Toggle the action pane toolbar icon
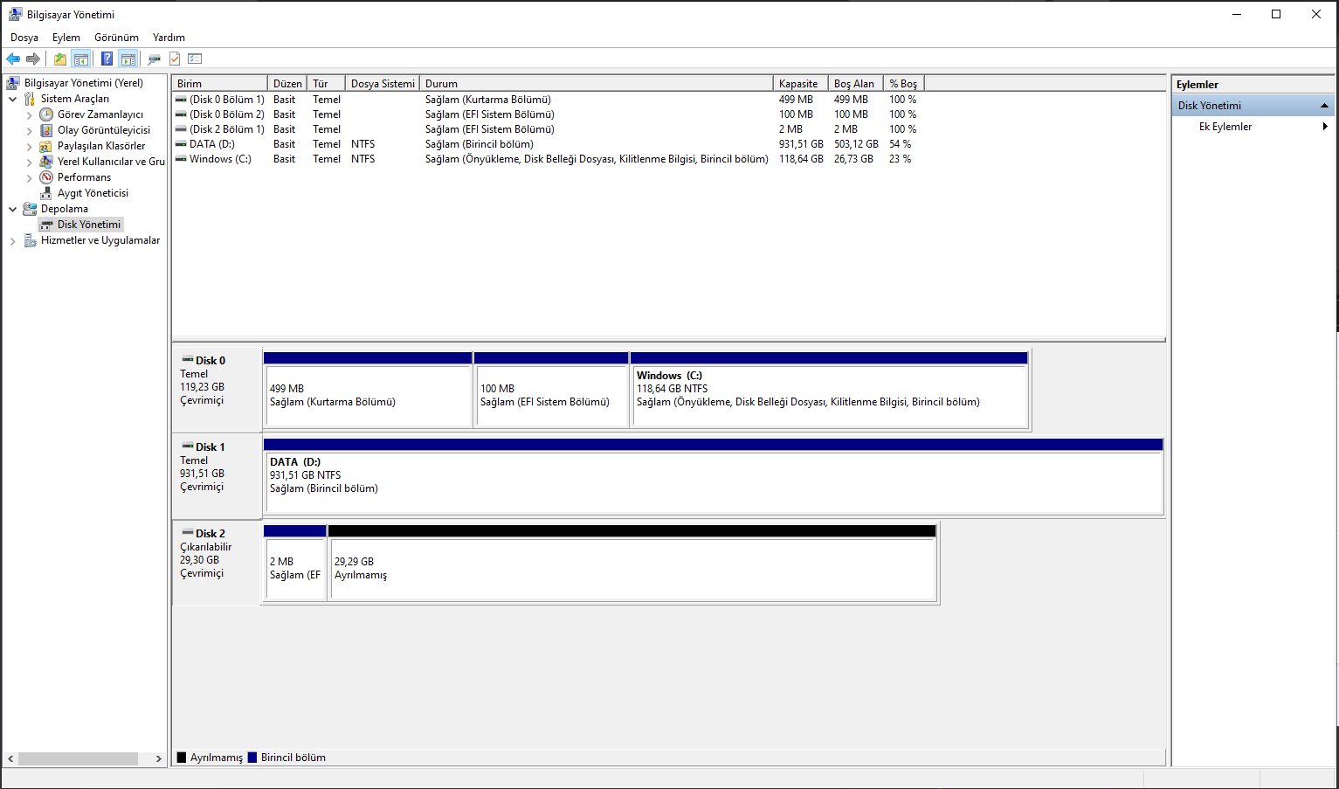Screen dimensions: 1339x789 128,59
